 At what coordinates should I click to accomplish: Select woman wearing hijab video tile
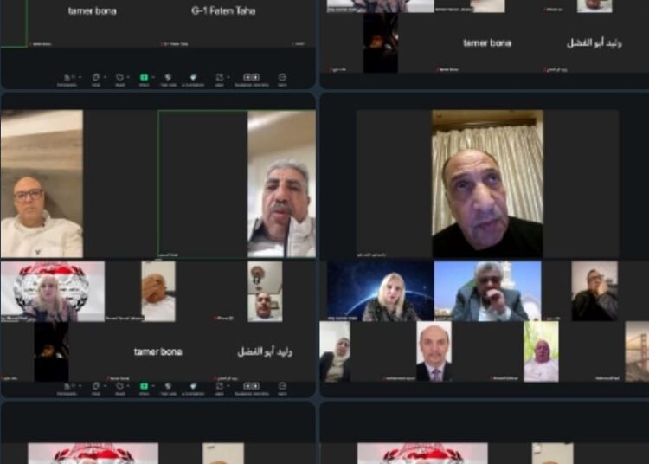click(x=335, y=351)
